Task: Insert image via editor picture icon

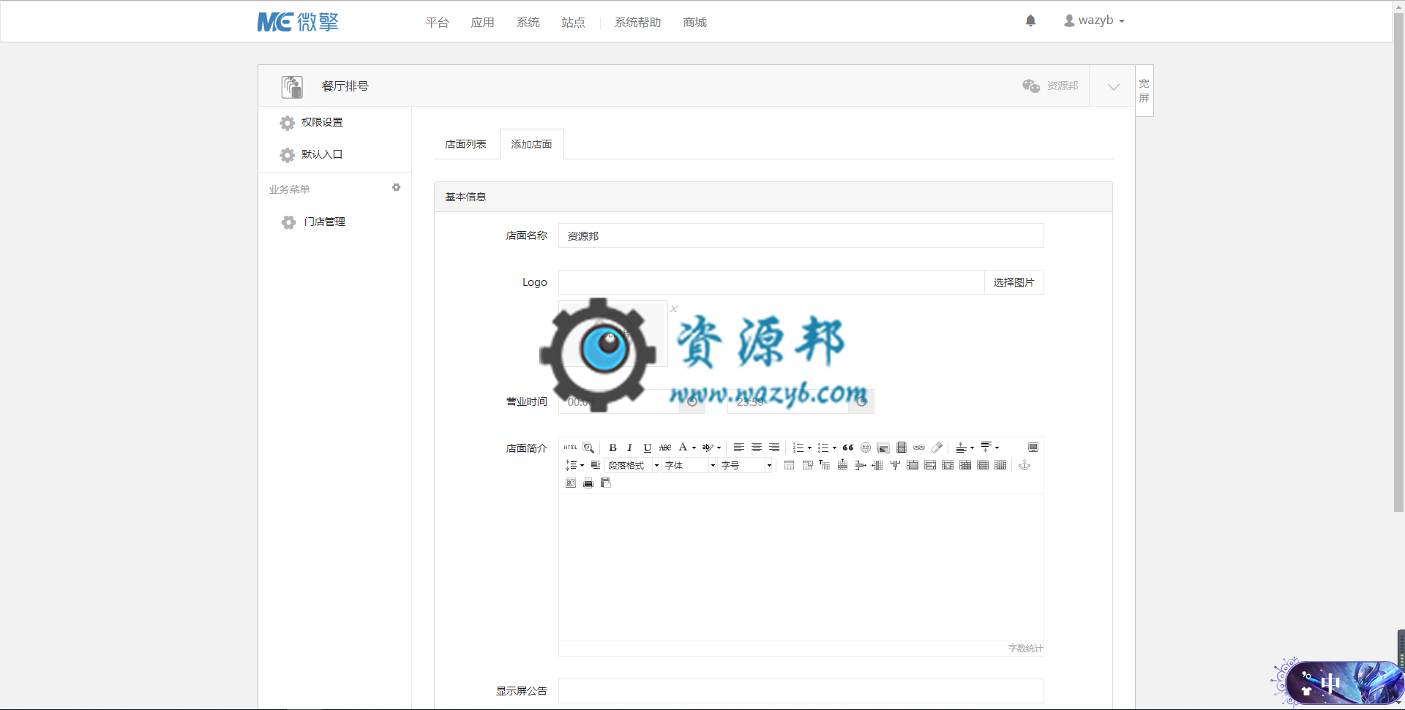Action: click(x=883, y=447)
